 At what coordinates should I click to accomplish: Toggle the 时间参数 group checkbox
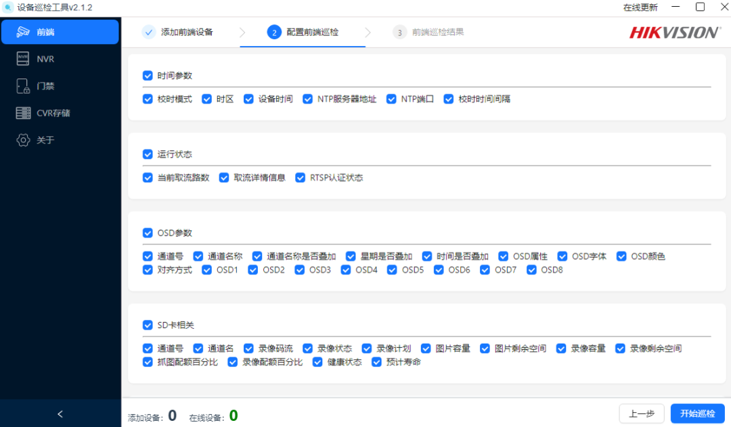click(148, 76)
